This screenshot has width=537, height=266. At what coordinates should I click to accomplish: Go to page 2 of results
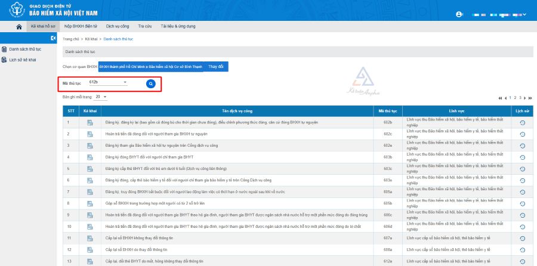pyautogui.click(x=514, y=98)
